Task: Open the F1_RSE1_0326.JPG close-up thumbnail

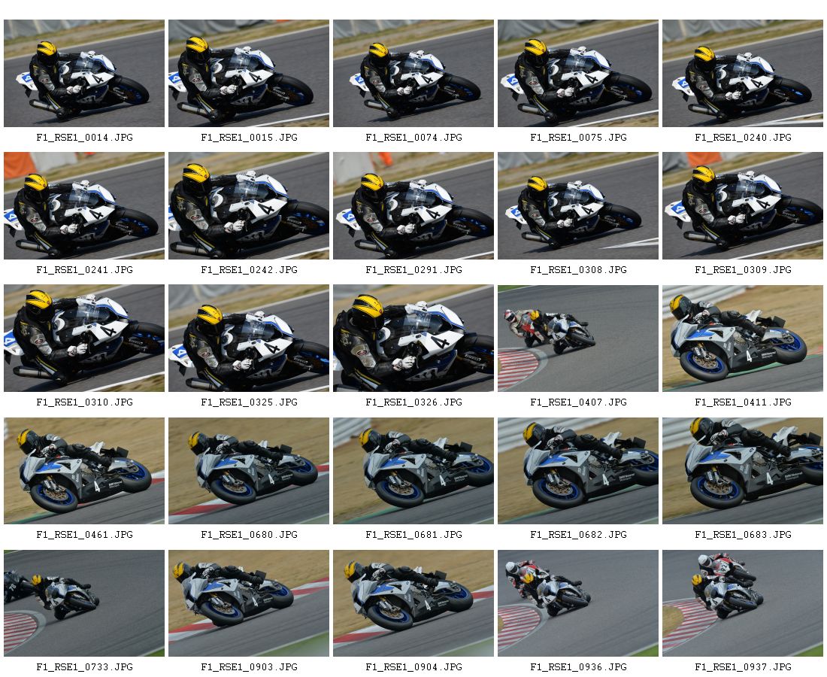Action: [413, 338]
